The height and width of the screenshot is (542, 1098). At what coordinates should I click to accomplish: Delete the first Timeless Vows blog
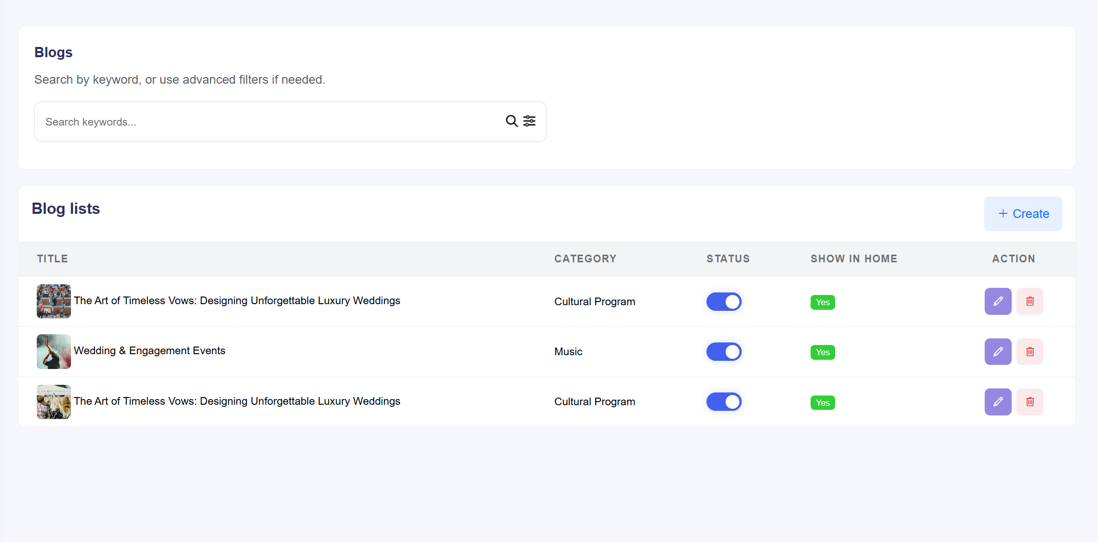[x=1030, y=301]
